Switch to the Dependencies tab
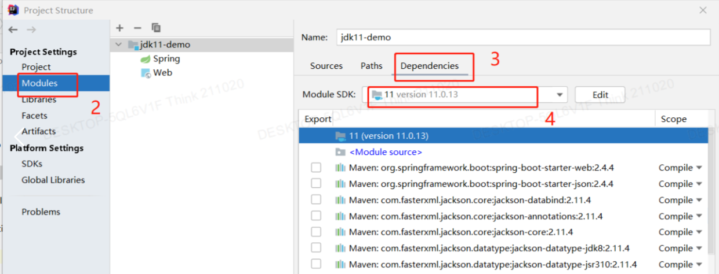The image size is (719, 274). point(430,66)
